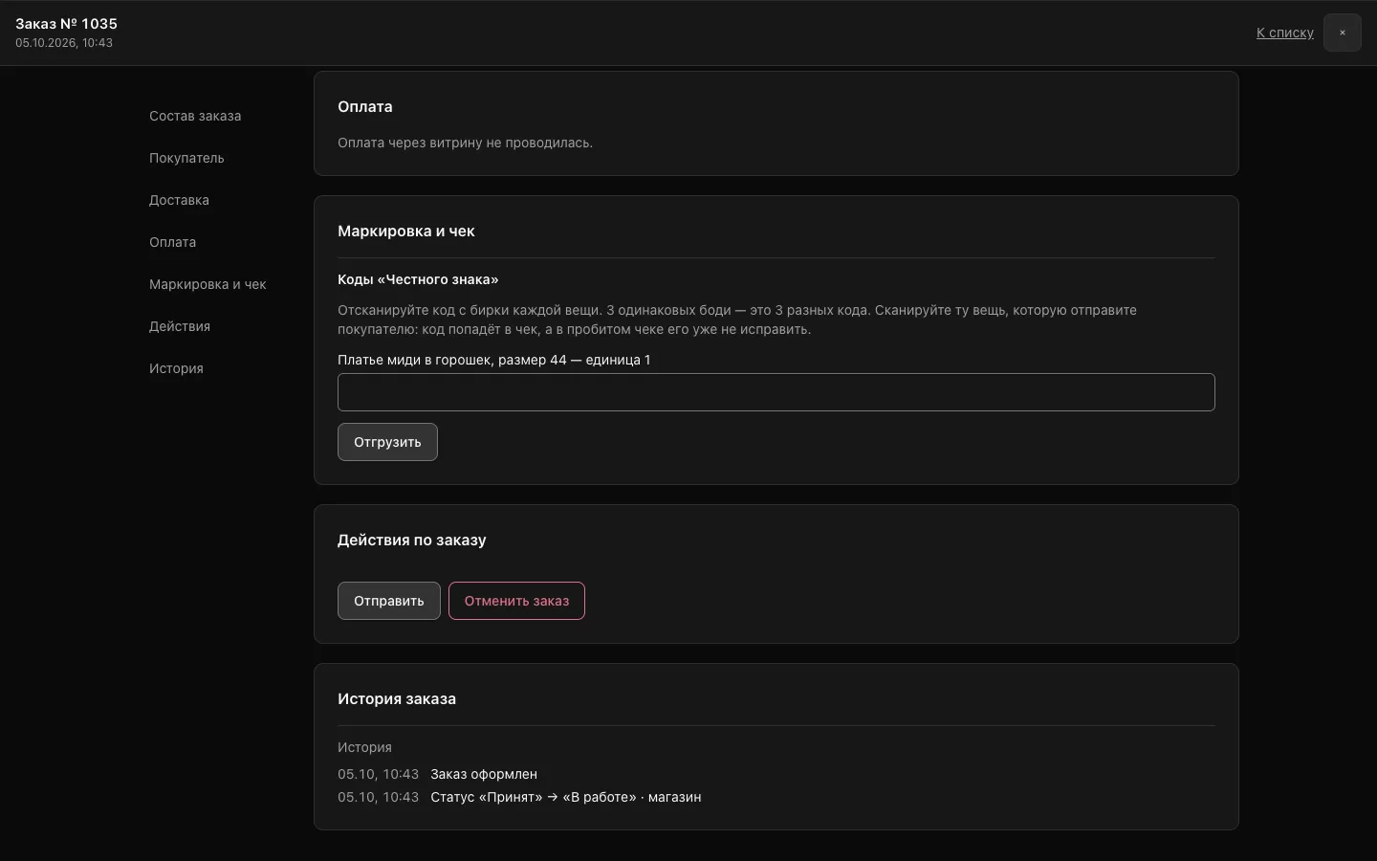Click the «История заказа» heading

[397, 698]
